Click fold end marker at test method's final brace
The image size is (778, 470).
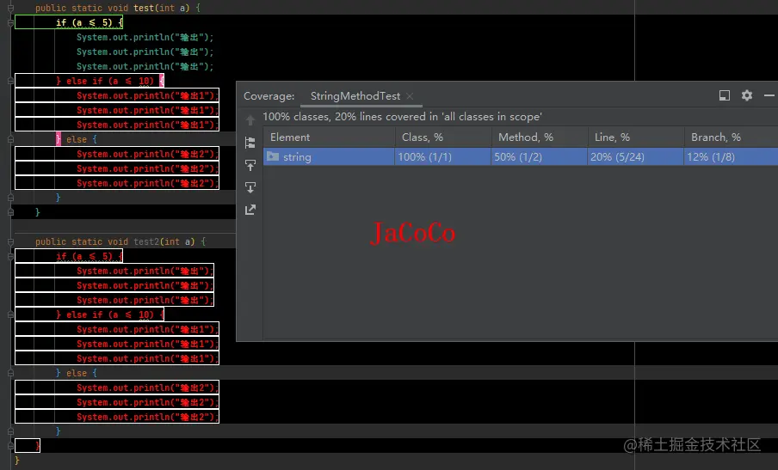[x=10, y=212]
